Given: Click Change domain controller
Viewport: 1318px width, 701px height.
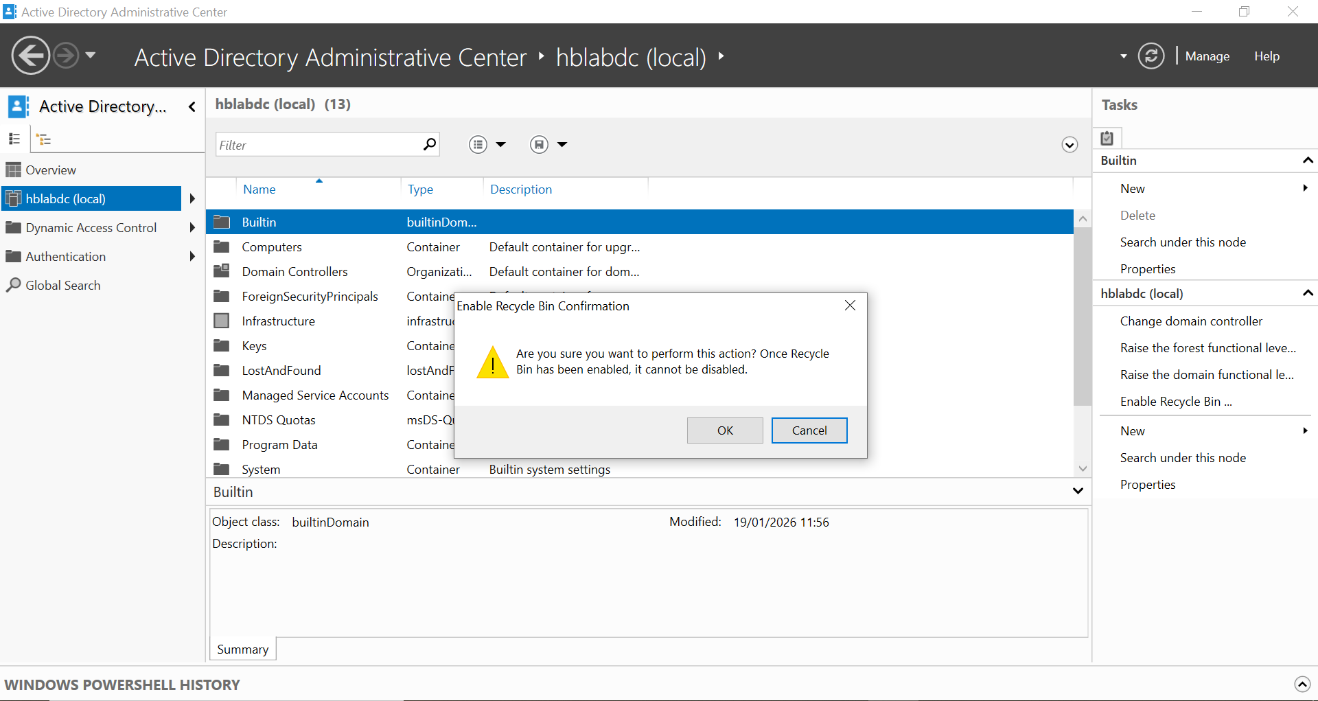Looking at the screenshot, I should tap(1191, 321).
